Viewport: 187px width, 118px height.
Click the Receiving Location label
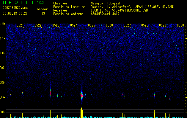pos(69,7)
